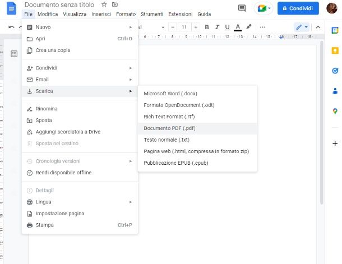The height and width of the screenshot is (264, 342).
Task: Click the move-to-folder icon beside title
Action: (x=115, y=4)
